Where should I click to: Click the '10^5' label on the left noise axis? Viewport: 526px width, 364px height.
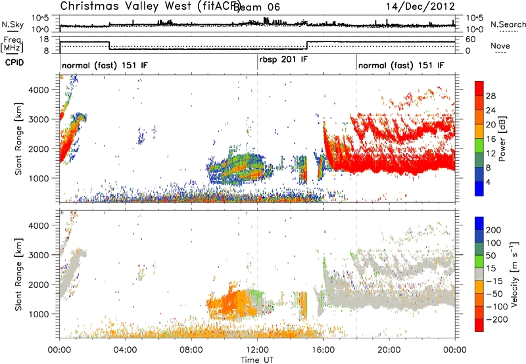40,18
